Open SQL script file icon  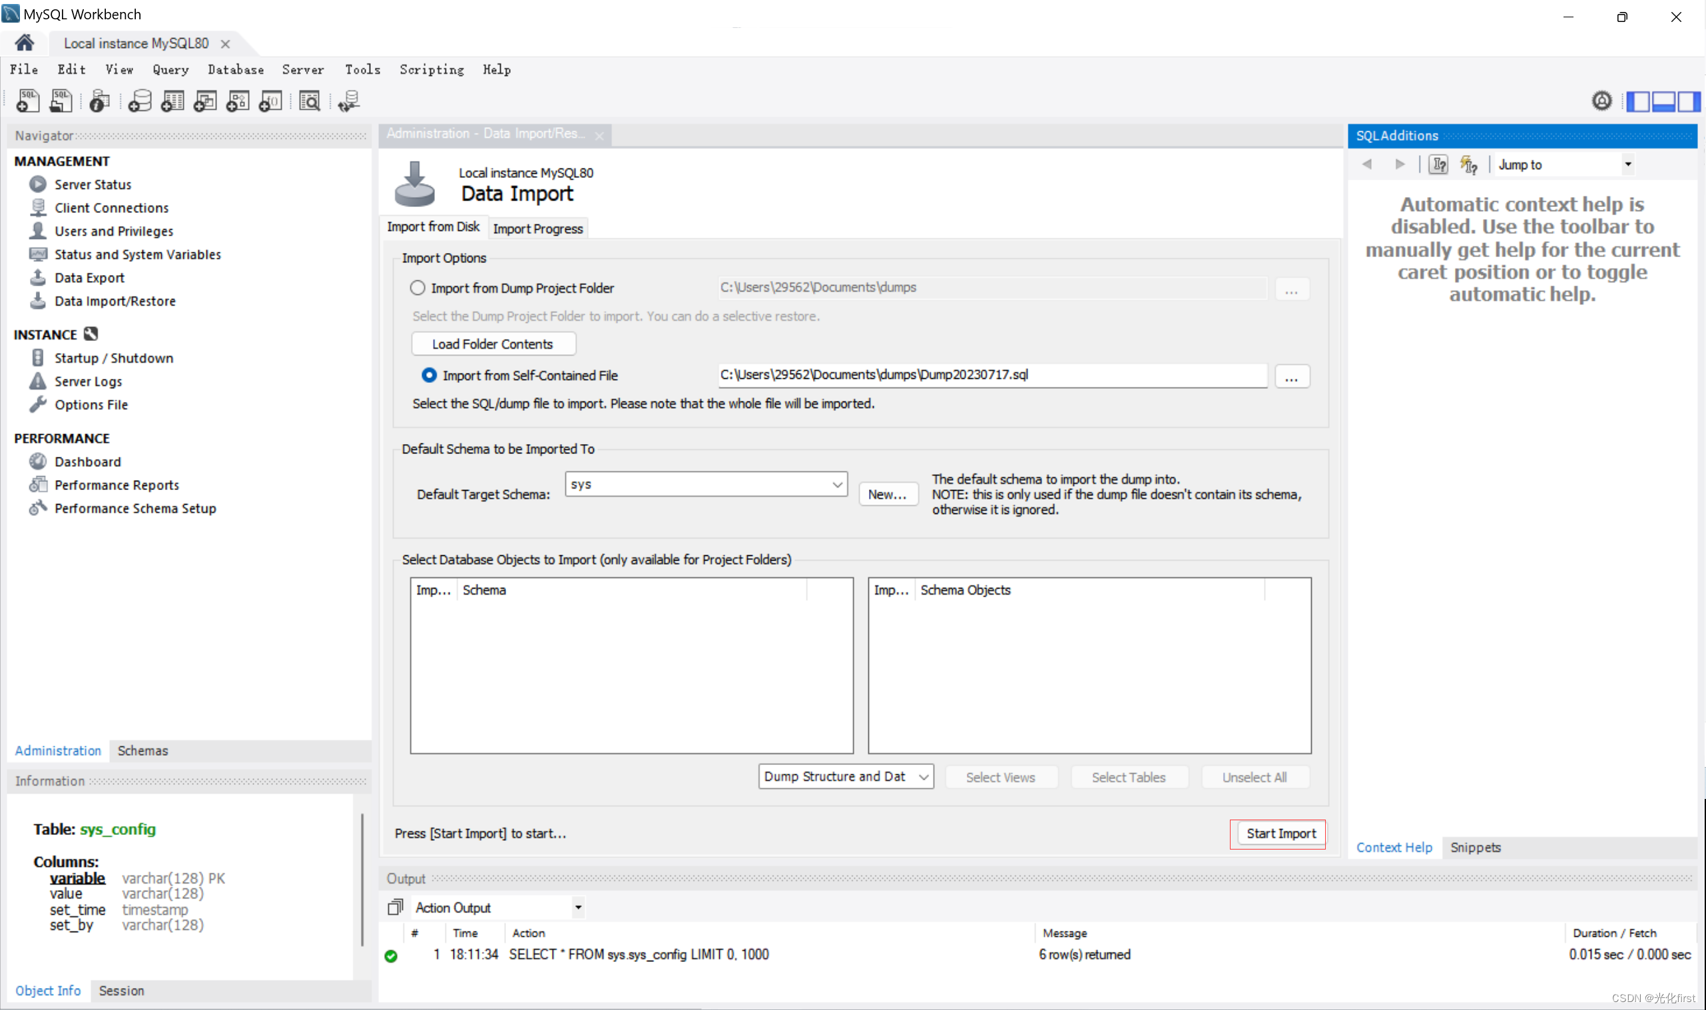(61, 101)
